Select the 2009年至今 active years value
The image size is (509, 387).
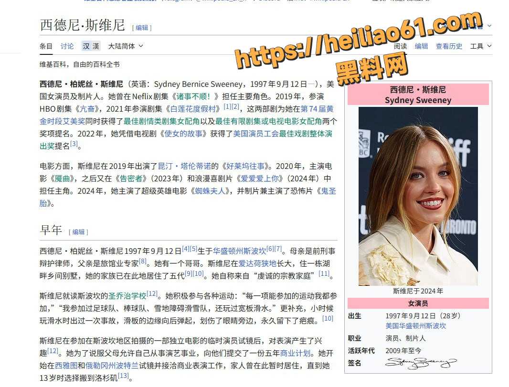coord(403,351)
